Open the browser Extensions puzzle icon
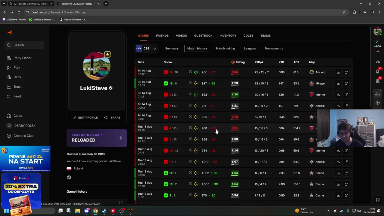384x216 pixels. pyautogui.click(x=354, y=12)
